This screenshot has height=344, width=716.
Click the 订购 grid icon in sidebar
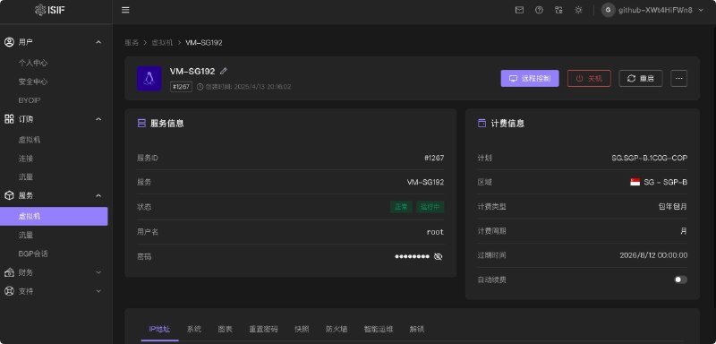pyautogui.click(x=9, y=119)
